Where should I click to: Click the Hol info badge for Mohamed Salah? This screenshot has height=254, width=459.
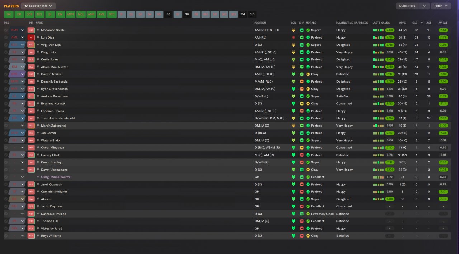[x=31, y=30]
